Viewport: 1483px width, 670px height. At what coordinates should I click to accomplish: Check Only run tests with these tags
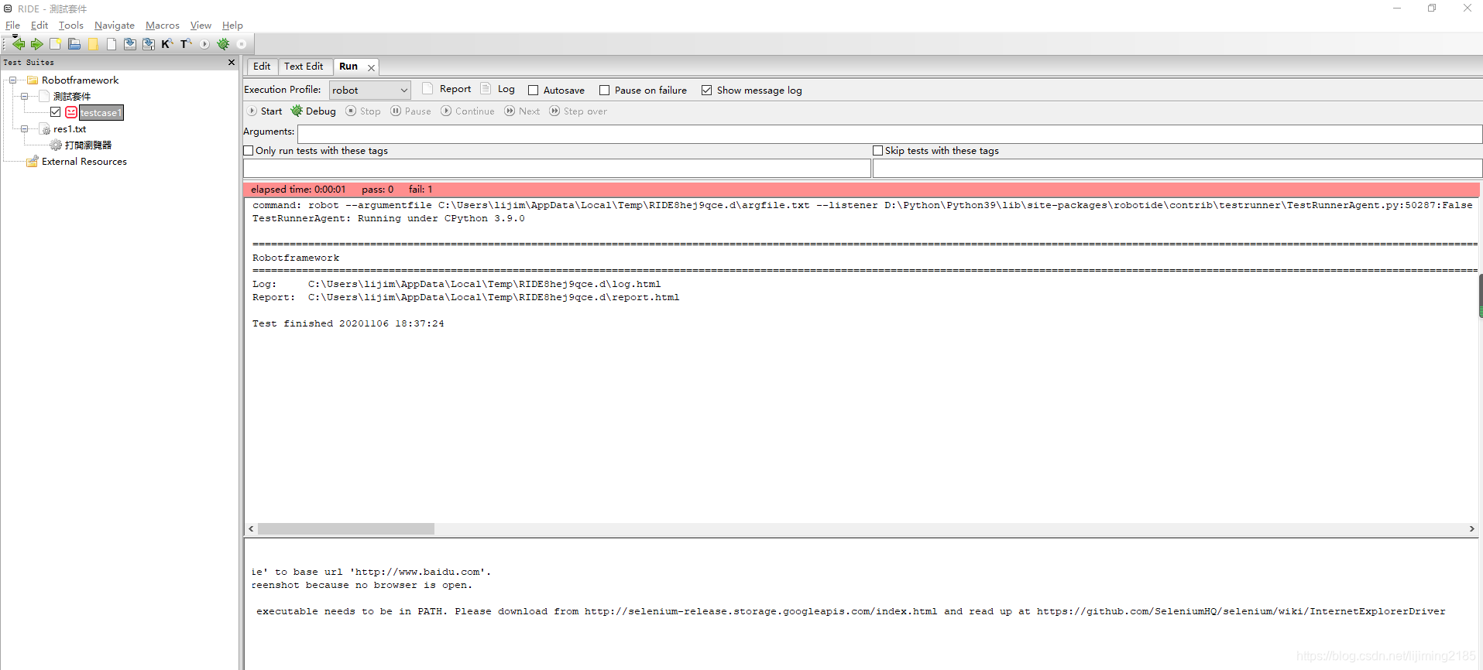tap(249, 151)
